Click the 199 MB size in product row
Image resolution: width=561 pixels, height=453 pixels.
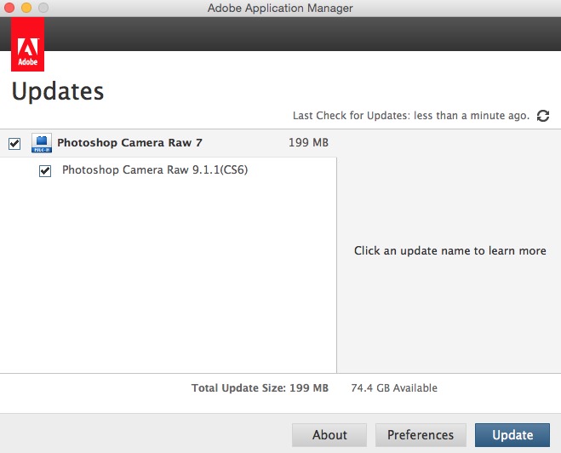coord(308,142)
